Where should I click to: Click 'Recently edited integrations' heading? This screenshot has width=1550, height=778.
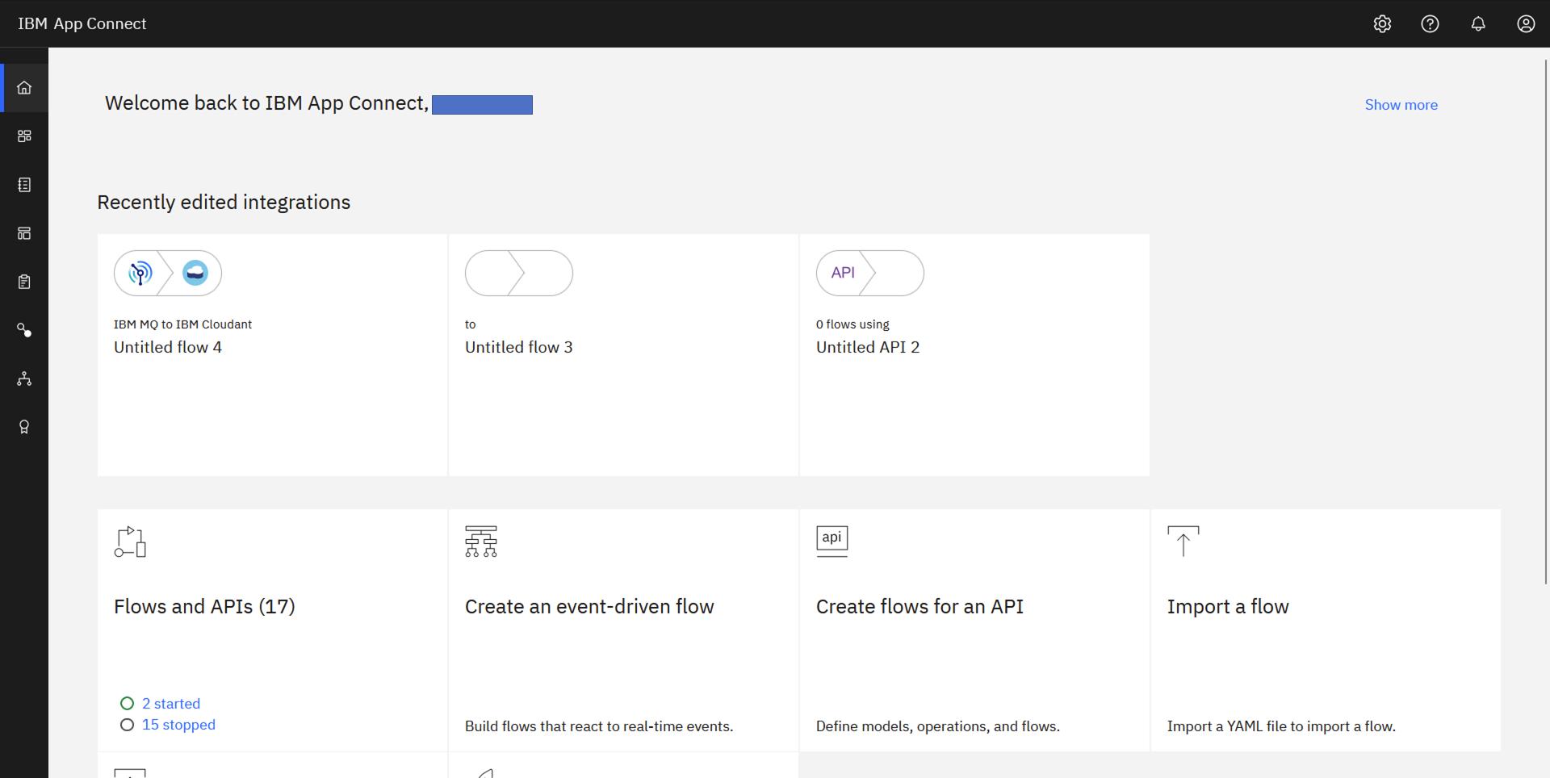point(224,203)
